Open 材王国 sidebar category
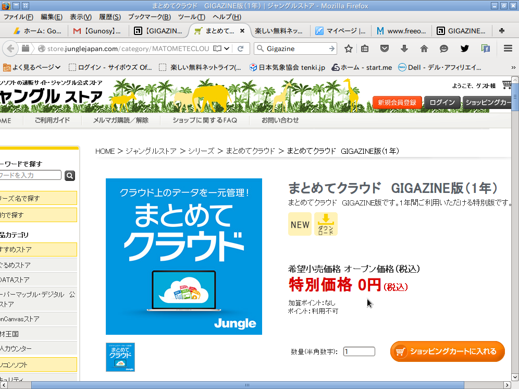 tap(39, 334)
